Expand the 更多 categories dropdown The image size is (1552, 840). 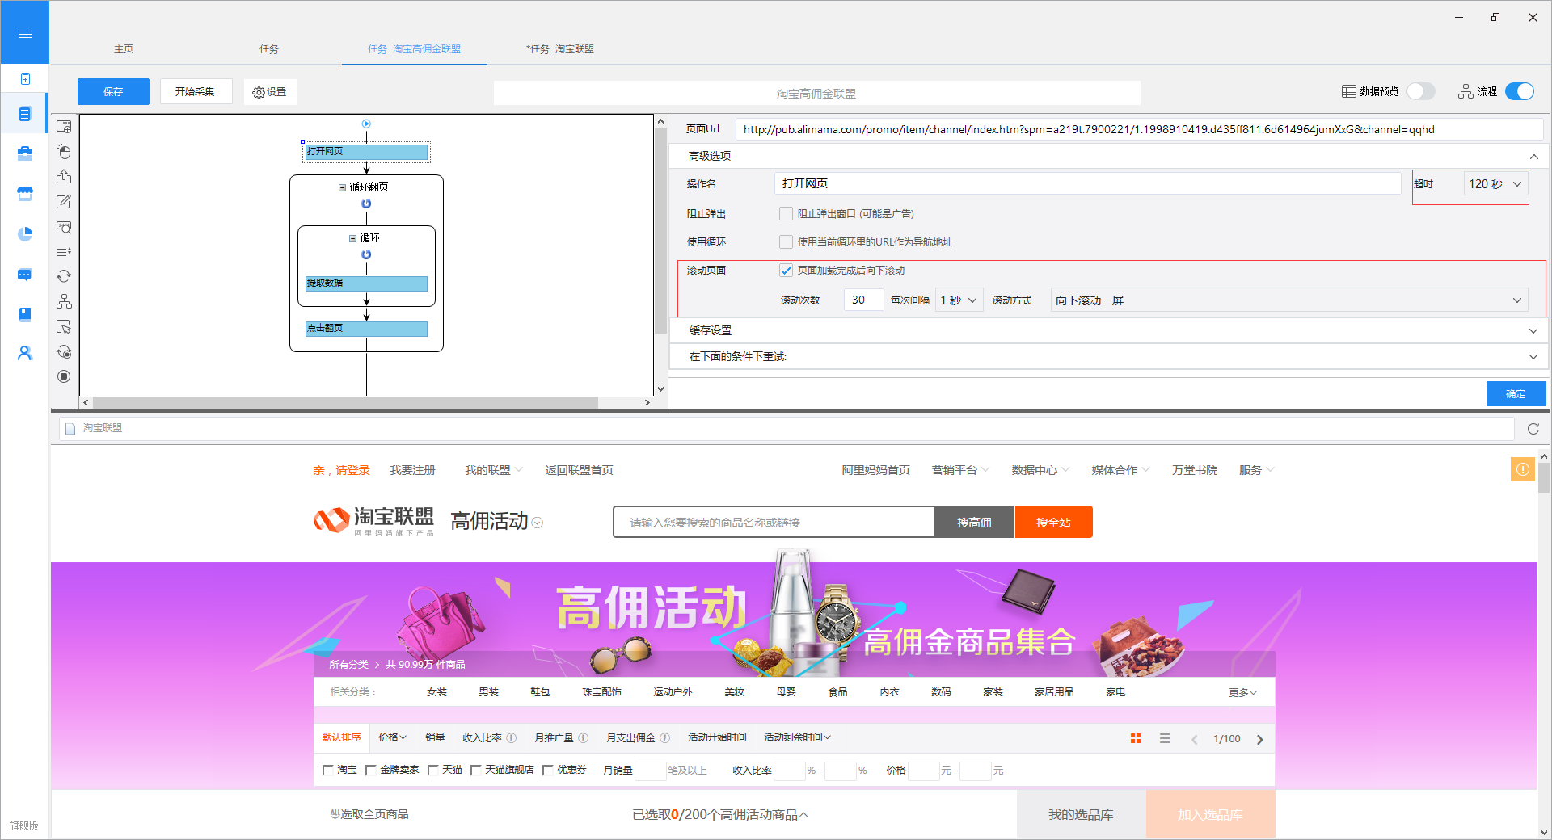coord(1242,693)
